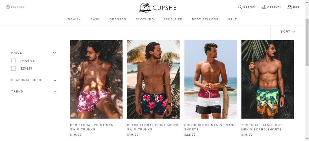View Tropical Palm Print board shorts image
This screenshot has height=141, width=309.
(x=268, y=79)
